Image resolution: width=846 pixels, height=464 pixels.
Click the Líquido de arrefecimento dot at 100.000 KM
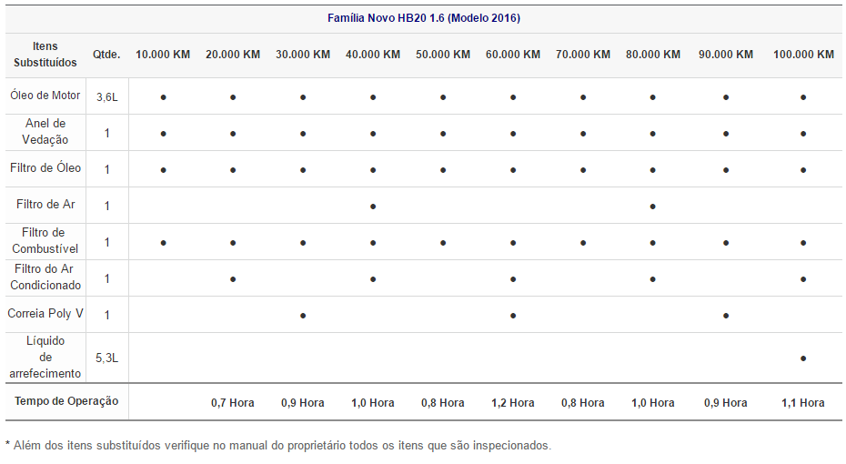pyautogui.click(x=803, y=358)
